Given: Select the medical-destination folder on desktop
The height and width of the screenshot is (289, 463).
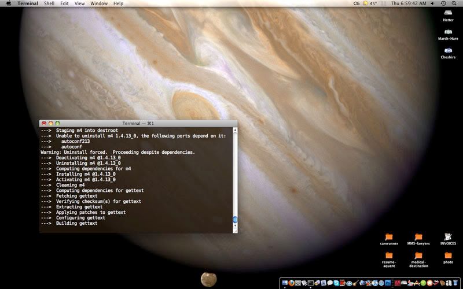Looking at the screenshot, I should 418,260.
